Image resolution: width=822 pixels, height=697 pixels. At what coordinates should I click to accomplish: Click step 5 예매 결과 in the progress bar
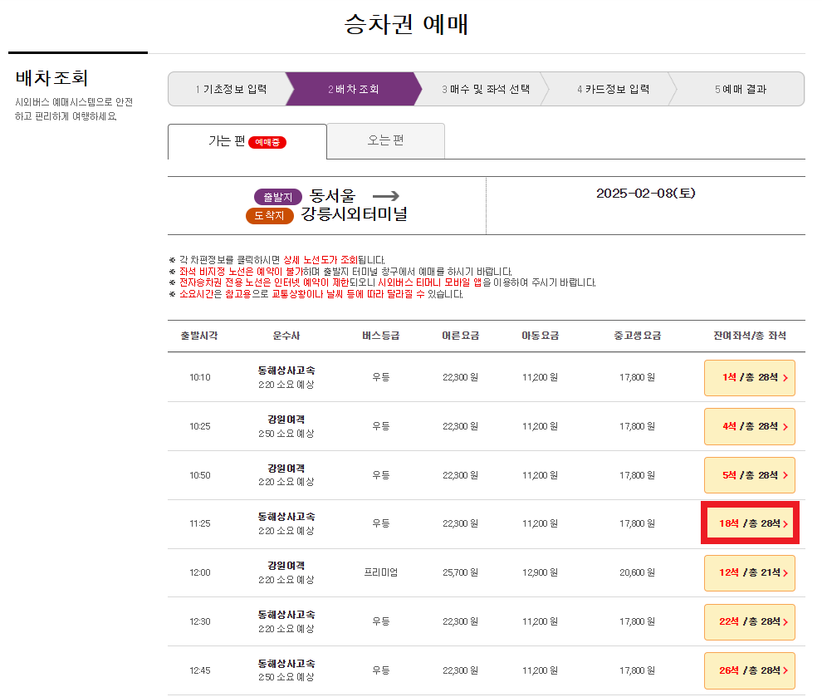tap(741, 89)
